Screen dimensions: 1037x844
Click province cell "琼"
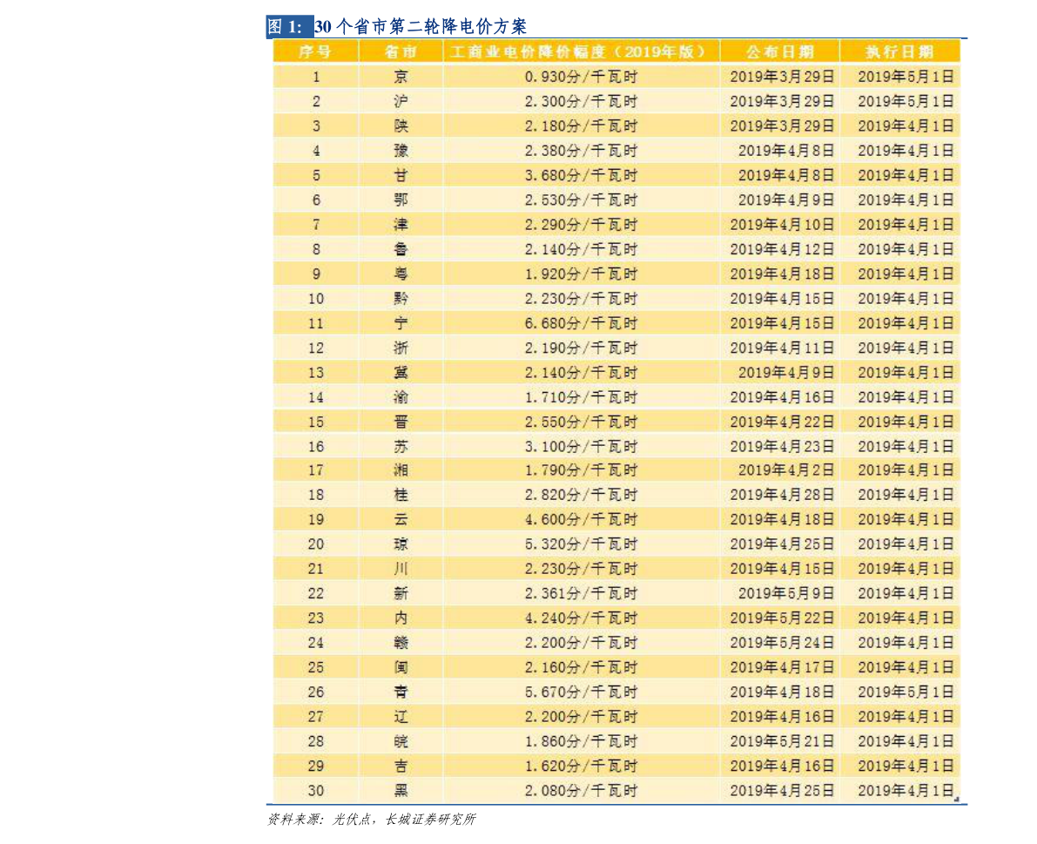click(x=401, y=544)
